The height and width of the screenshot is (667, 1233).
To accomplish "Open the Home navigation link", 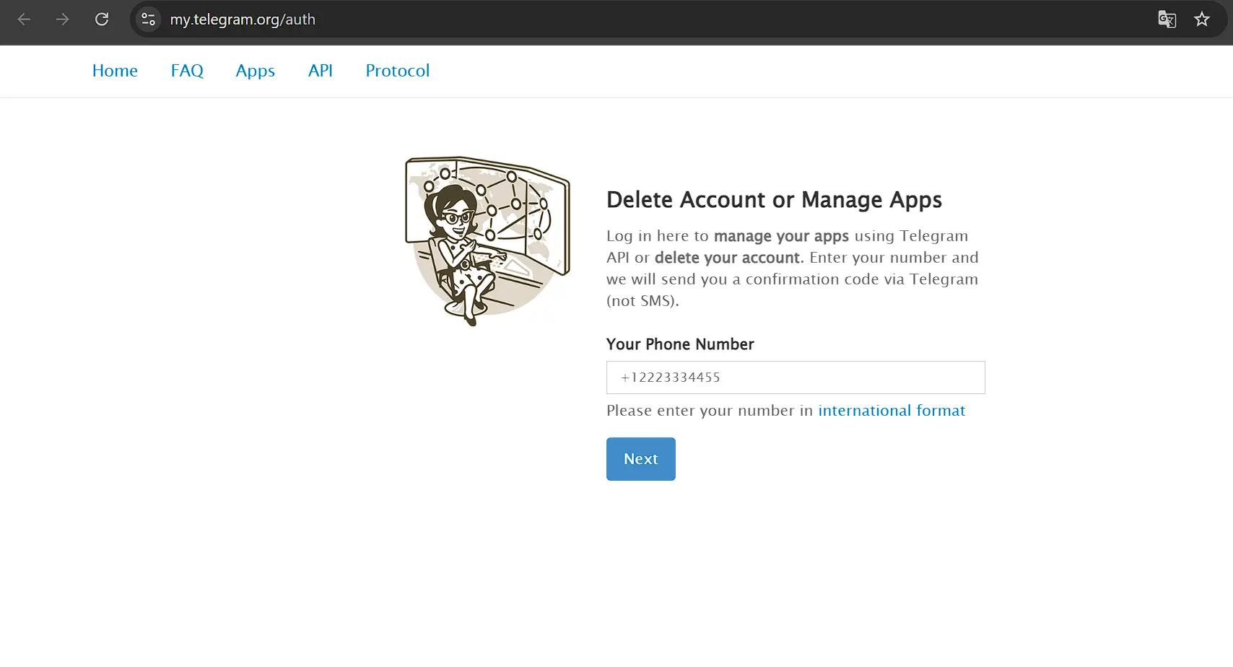I will tap(115, 71).
